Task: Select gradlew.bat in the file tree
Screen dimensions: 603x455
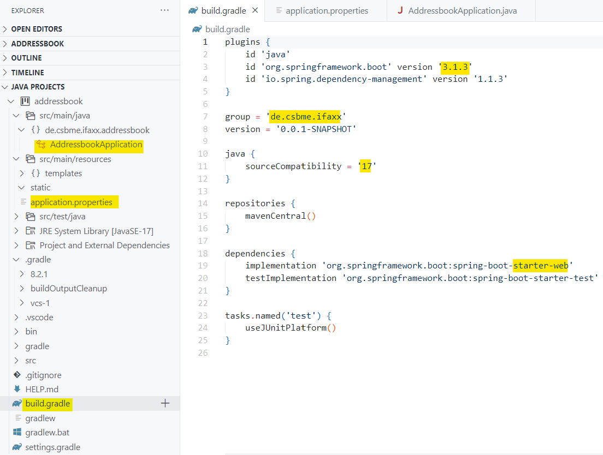Action: pos(48,432)
